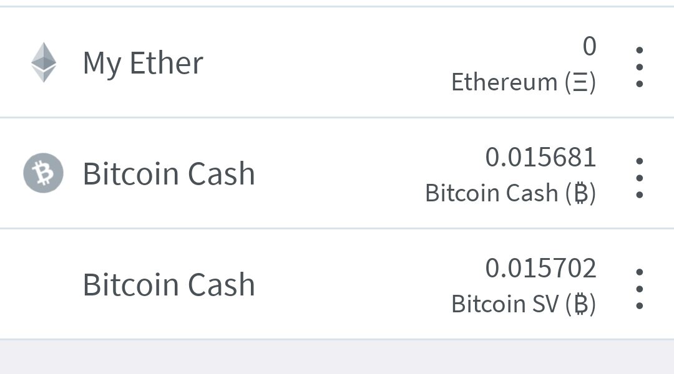Click the gray Bitcoin Cash coin icon

click(x=44, y=173)
